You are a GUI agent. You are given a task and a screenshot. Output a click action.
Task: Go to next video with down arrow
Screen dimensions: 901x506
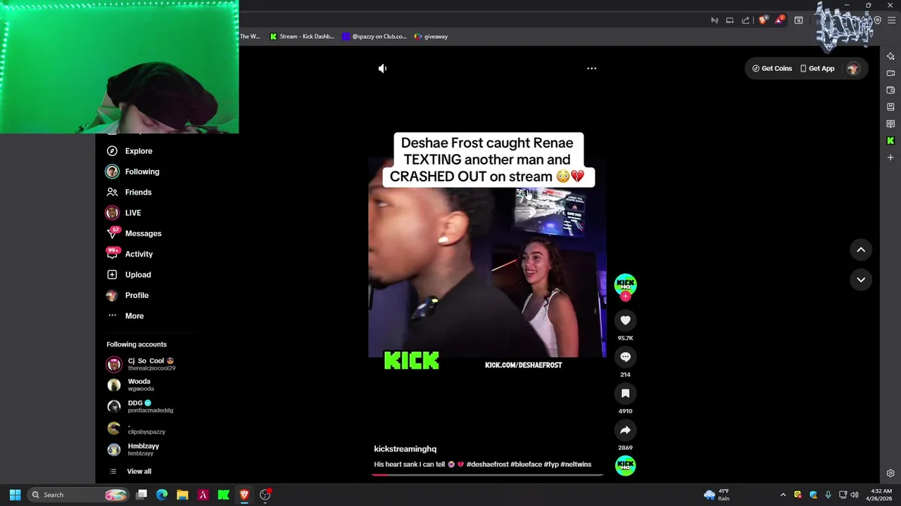tap(860, 280)
